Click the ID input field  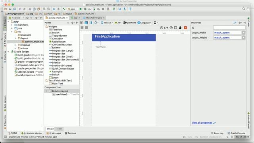[x=229, y=28]
